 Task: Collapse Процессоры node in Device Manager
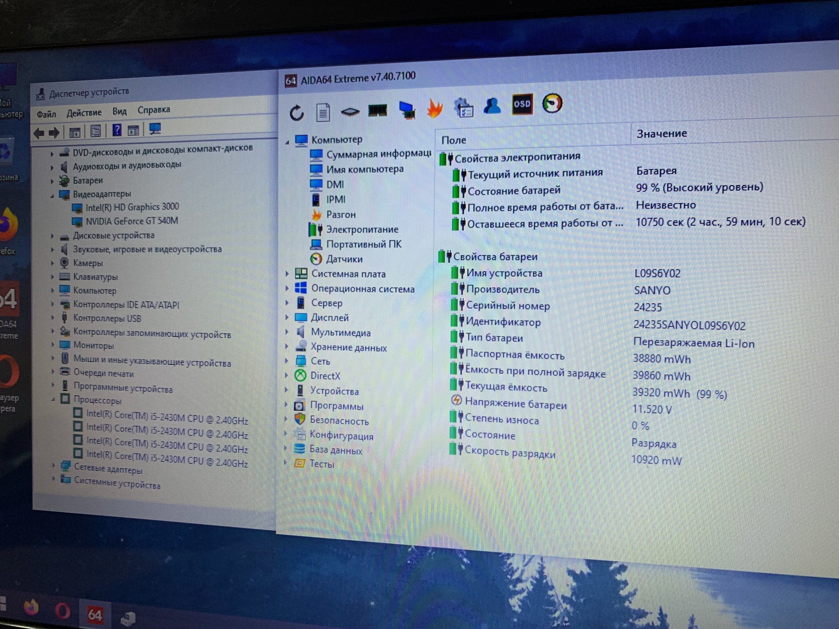[x=53, y=399]
